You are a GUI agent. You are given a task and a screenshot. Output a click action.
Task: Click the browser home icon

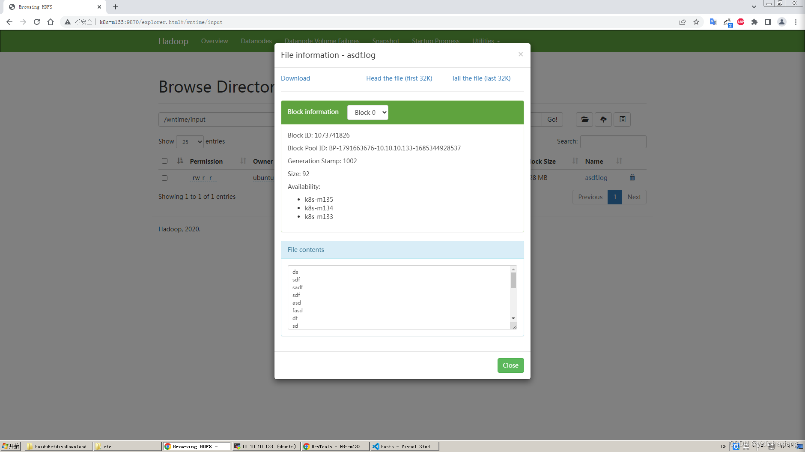pyautogui.click(x=51, y=22)
